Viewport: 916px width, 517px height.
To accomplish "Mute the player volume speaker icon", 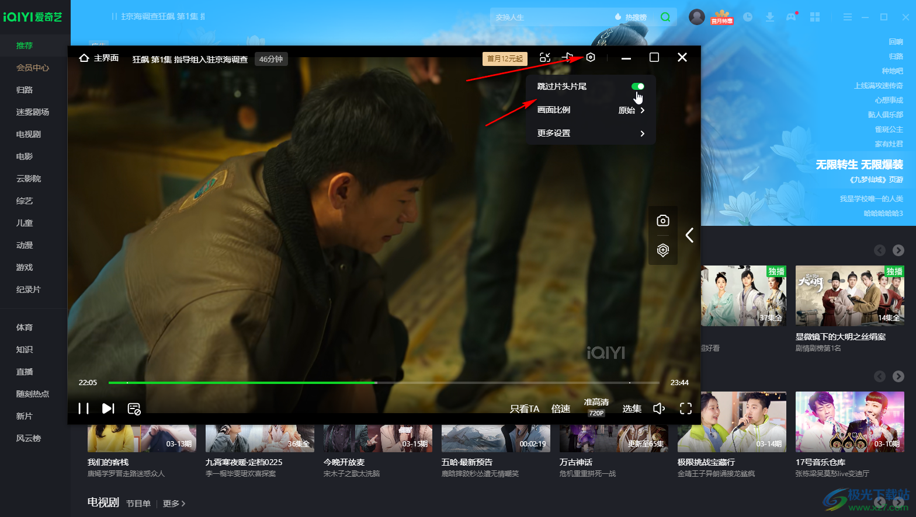I will pos(659,408).
